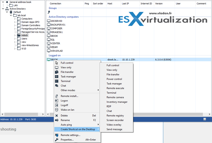This screenshot has height=143, width=212.
Task: Click the 2003SRV00 computer icon
Action: point(49,21)
